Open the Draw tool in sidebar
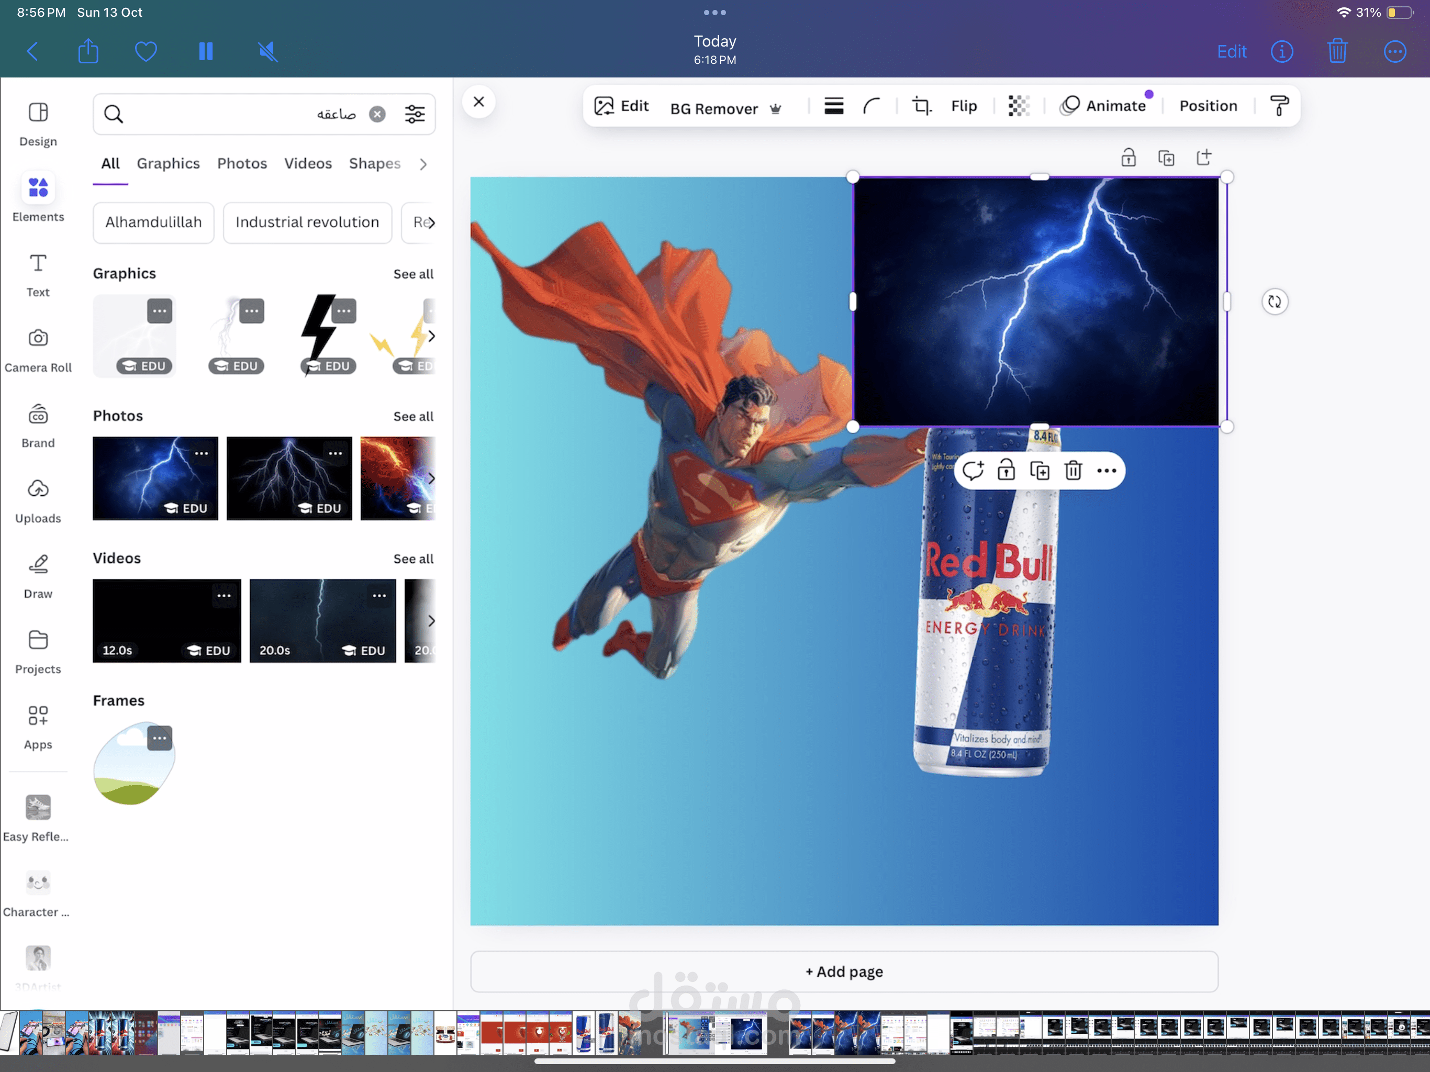The width and height of the screenshot is (1430, 1072). tap(38, 576)
